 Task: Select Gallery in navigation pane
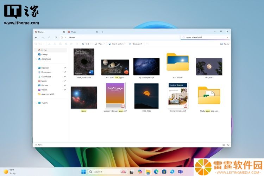50,55
